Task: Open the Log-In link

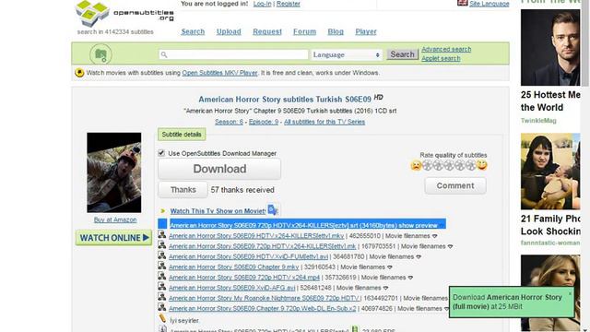Action: coord(262,4)
